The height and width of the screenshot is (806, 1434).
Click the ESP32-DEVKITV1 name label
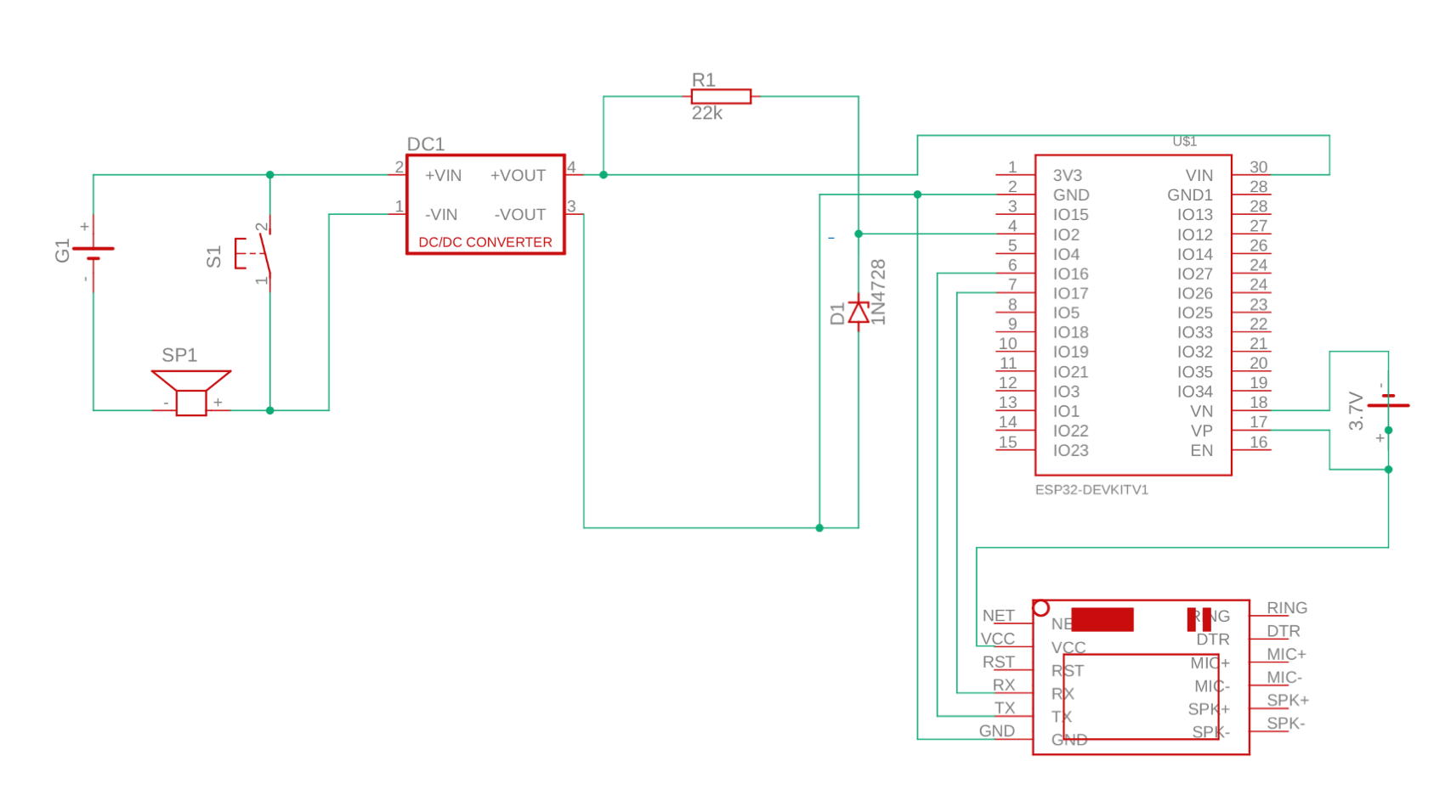(x=1091, y=490)
